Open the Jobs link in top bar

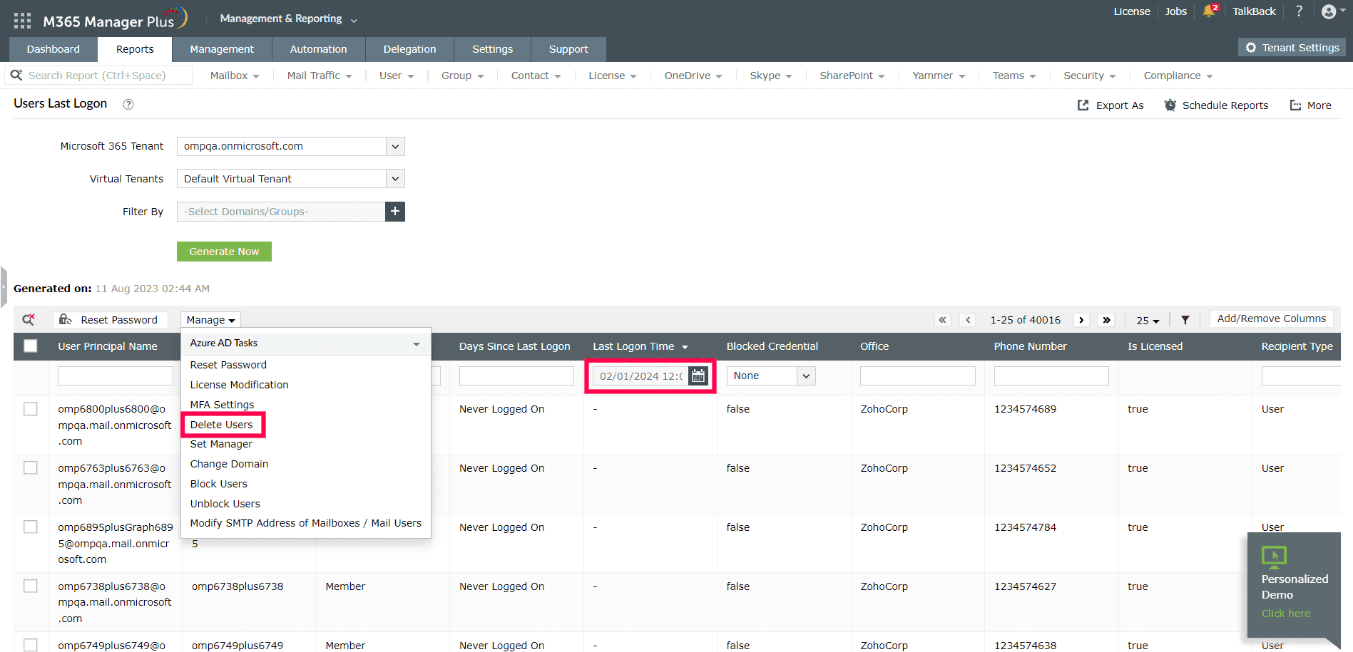tap(1176, 11)
